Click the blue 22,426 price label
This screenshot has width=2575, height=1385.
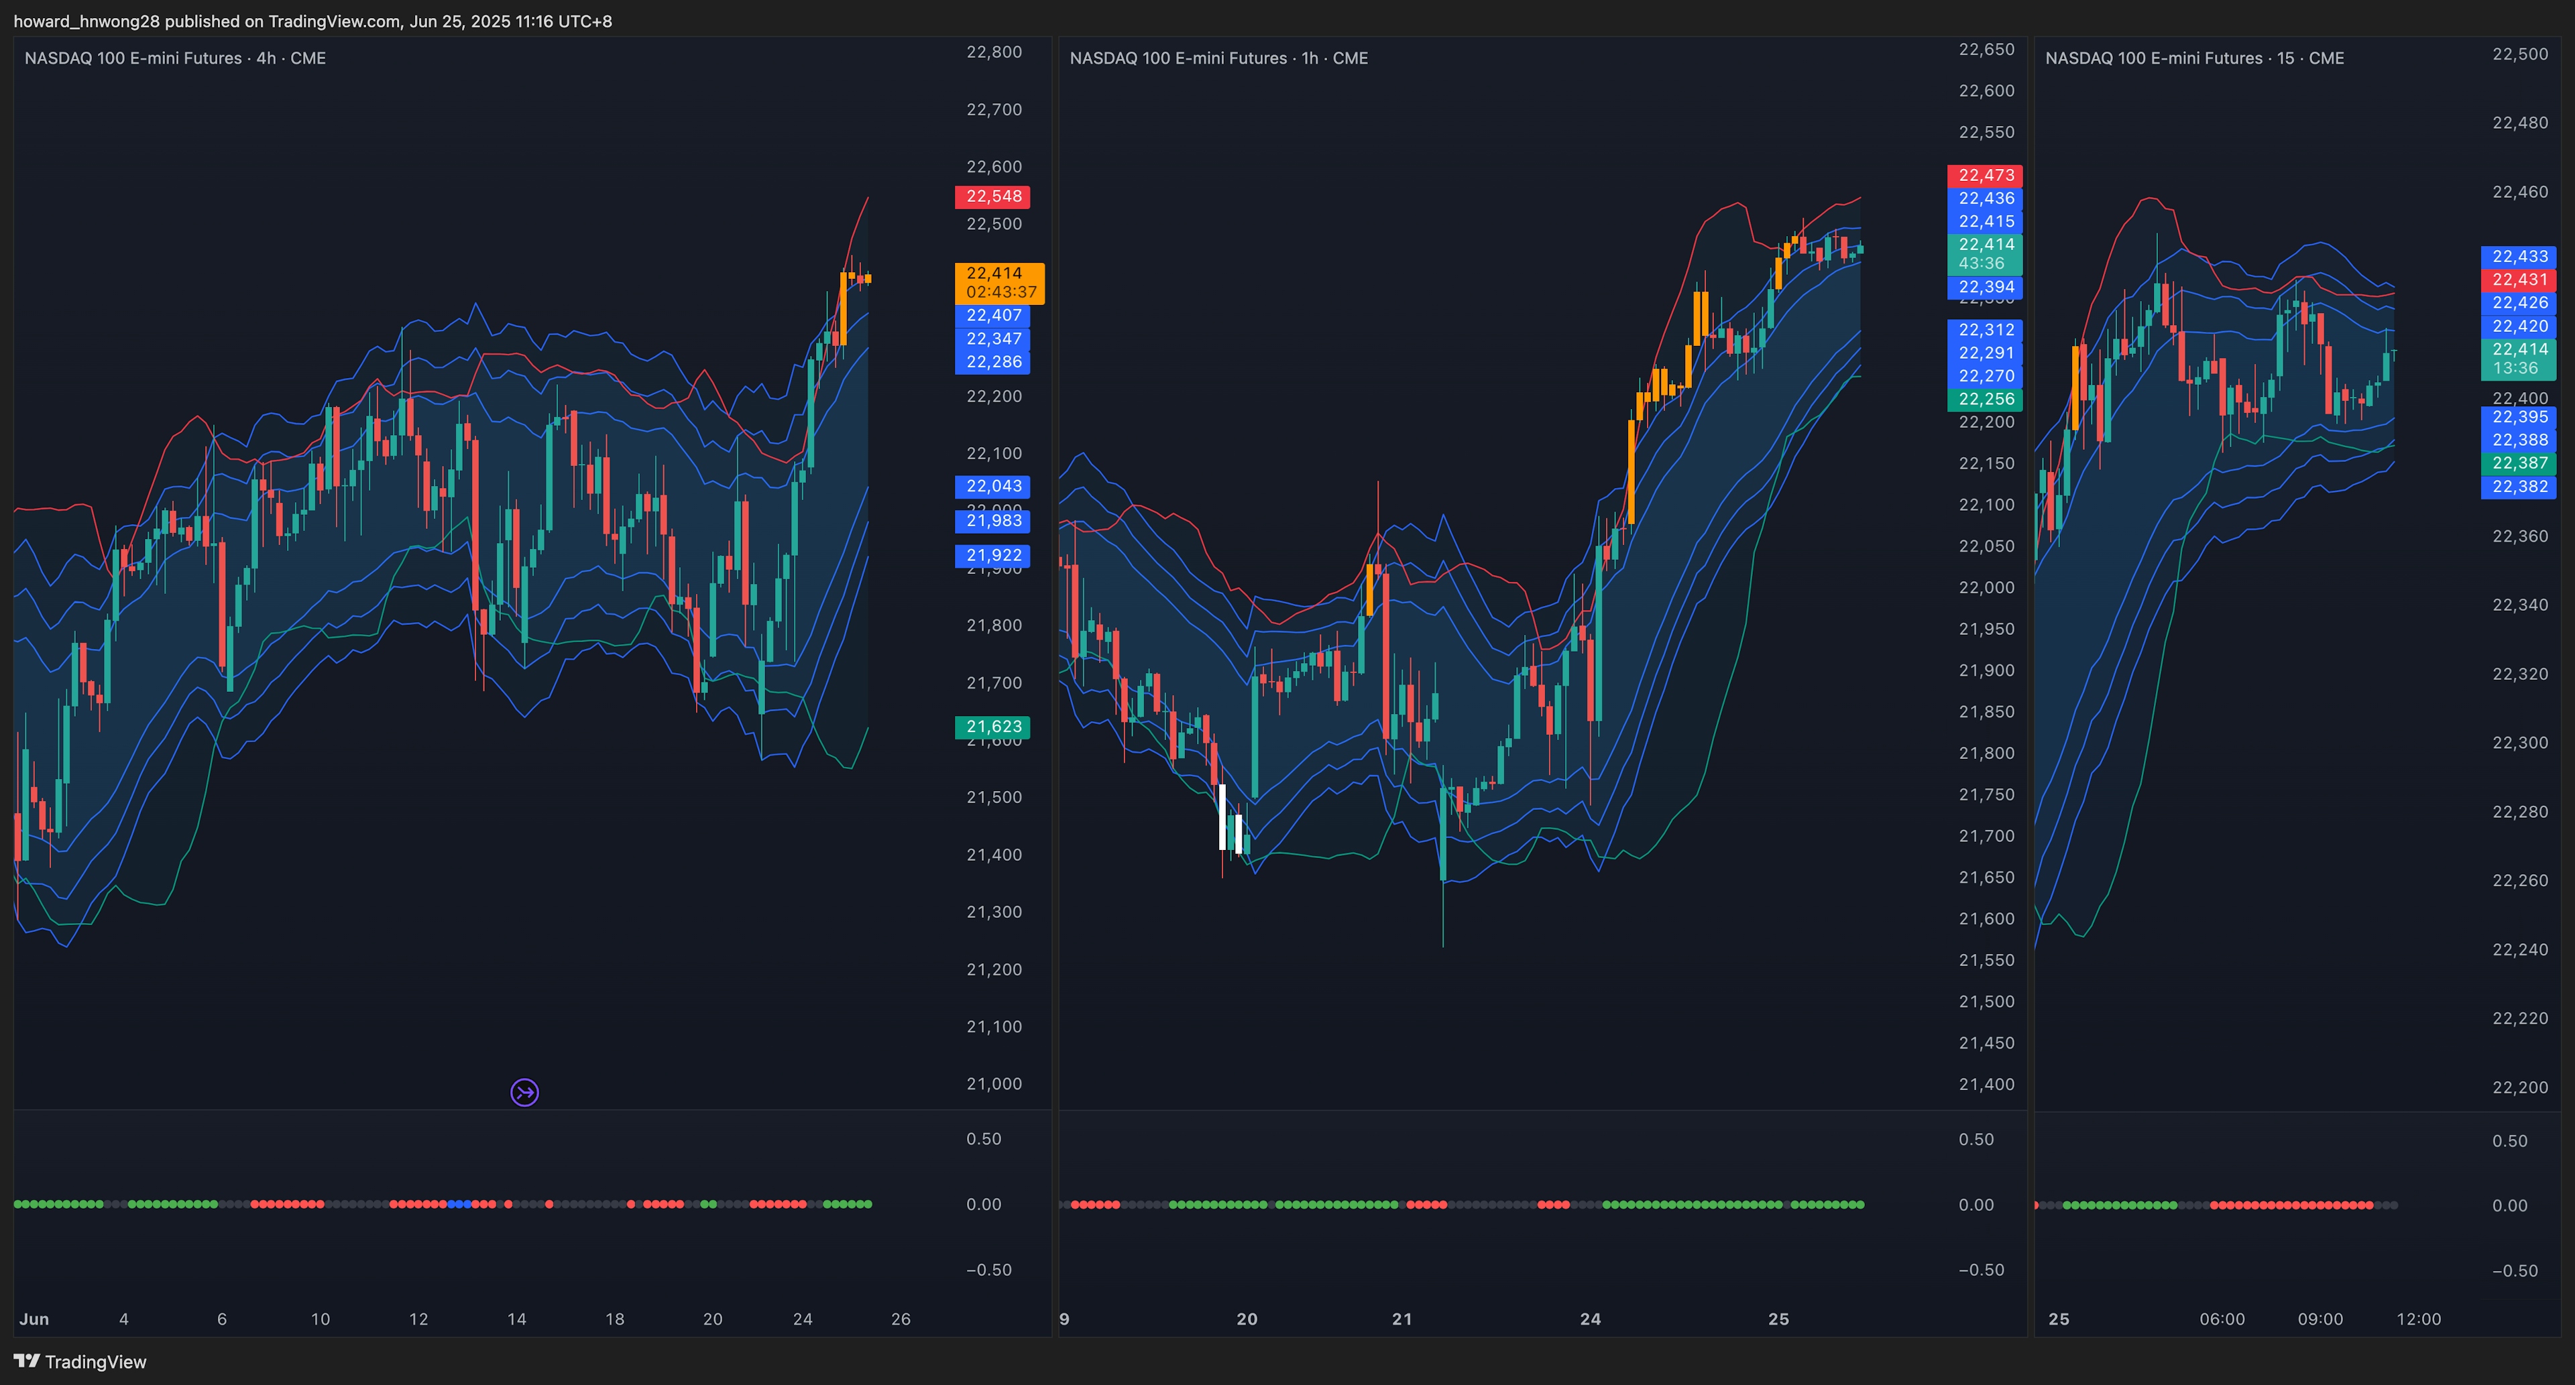point(2519,303)
